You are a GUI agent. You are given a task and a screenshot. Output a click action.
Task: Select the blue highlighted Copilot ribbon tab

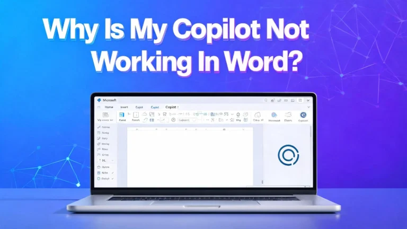pos(155,107)
